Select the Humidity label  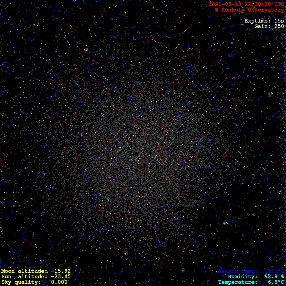click(x=243, y=277)
